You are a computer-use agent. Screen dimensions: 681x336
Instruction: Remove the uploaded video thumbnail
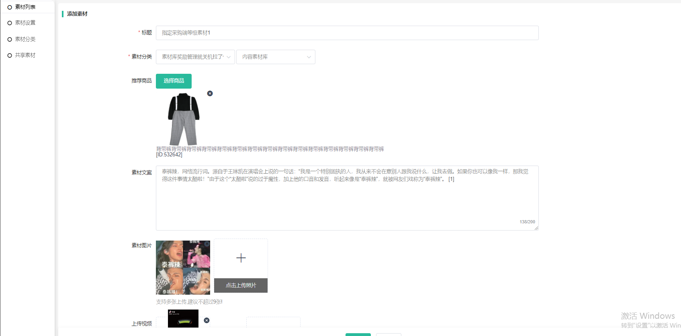[x=207, y=320]
